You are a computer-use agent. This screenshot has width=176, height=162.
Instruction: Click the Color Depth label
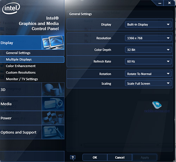click(103, 50)
